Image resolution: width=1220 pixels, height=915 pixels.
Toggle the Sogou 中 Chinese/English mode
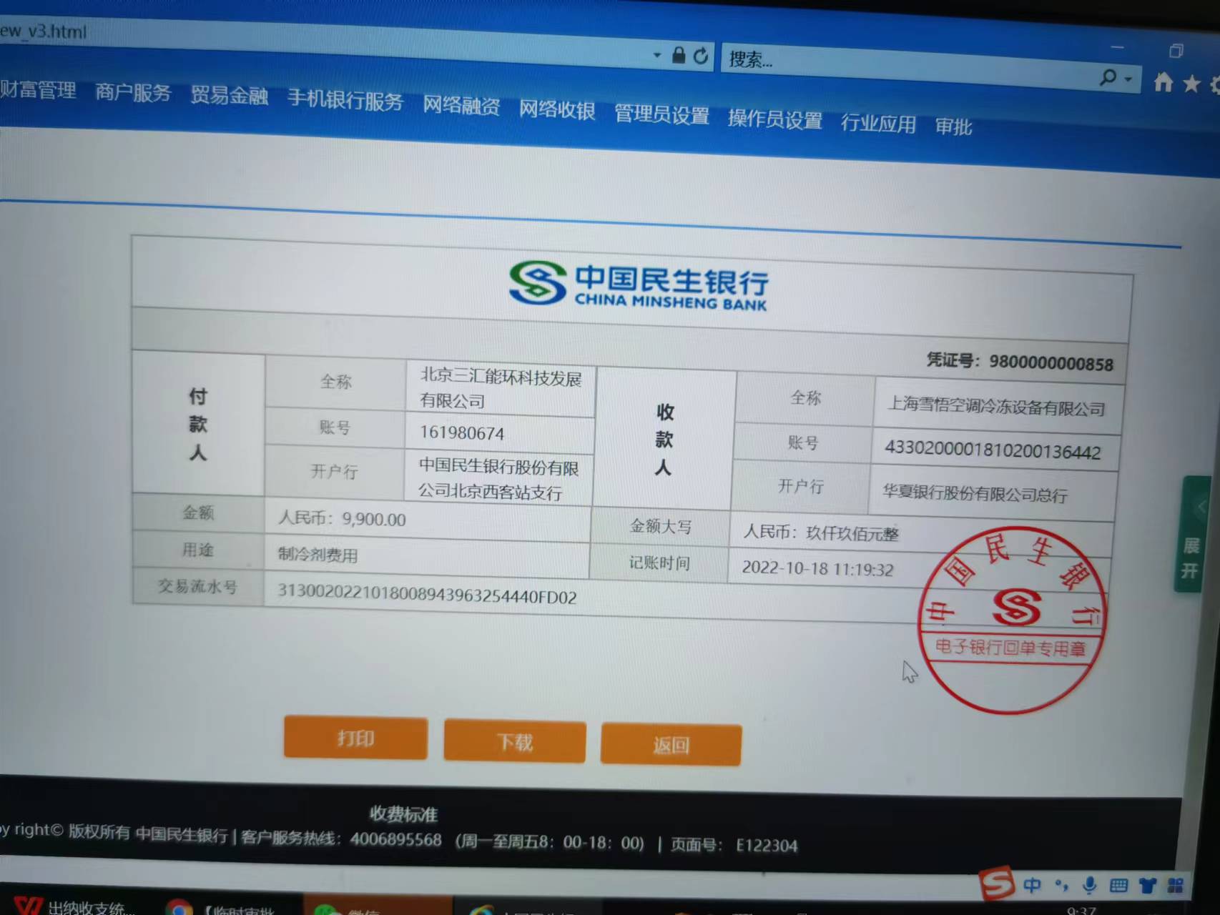[x=1032, y=886]
